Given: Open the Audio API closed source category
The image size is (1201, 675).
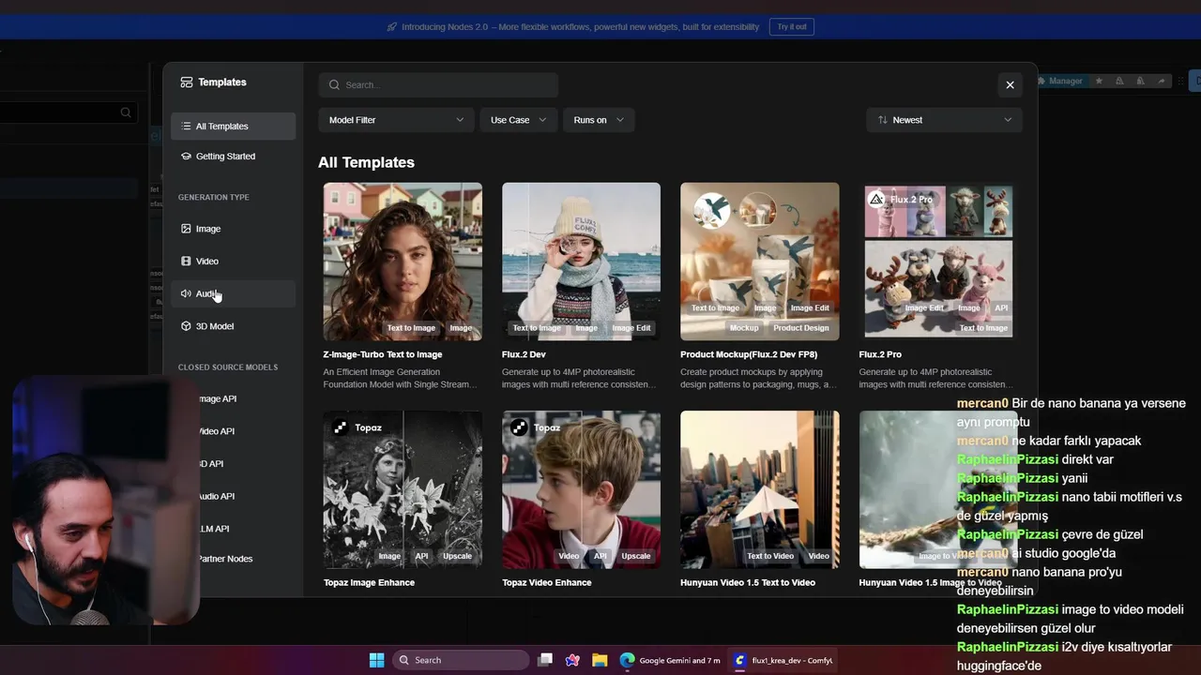Looking at the screenshot, I should (216, 496).
